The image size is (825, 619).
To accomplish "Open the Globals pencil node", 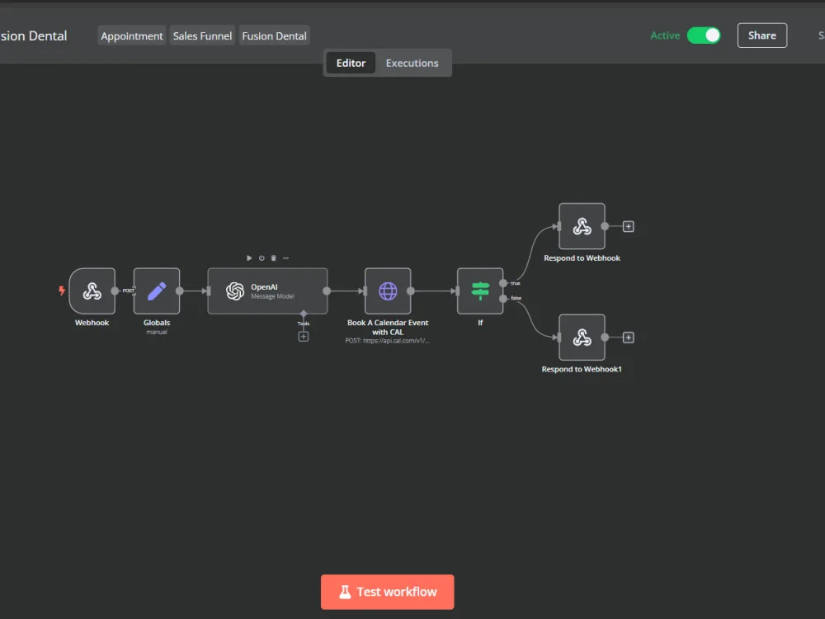I will 157,291.
